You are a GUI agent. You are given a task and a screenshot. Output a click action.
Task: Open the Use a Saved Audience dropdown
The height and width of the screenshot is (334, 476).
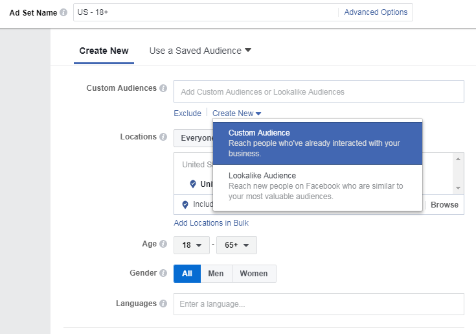pos(200,51)
